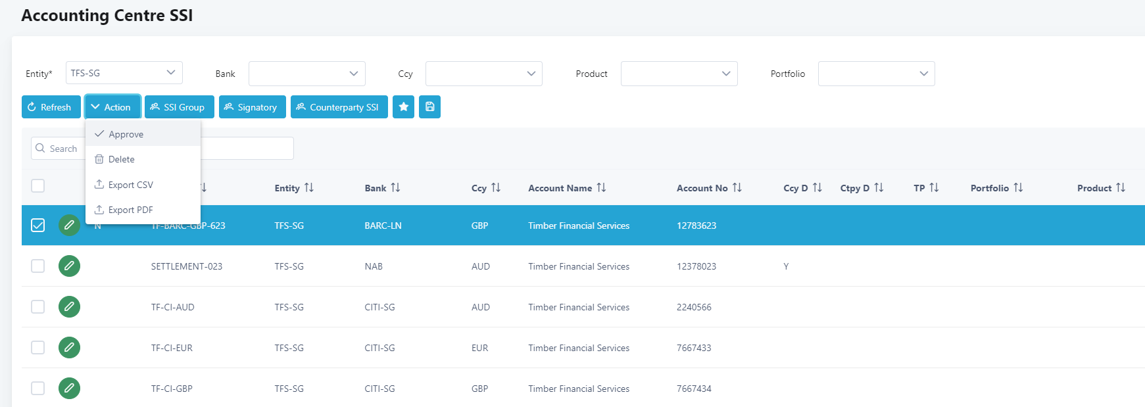Sort table by Bank column arrows

(x=395, y=188)
